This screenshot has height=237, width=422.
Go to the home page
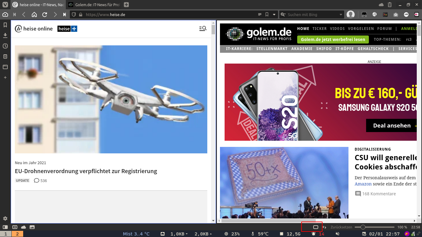[x=34, y=15]
